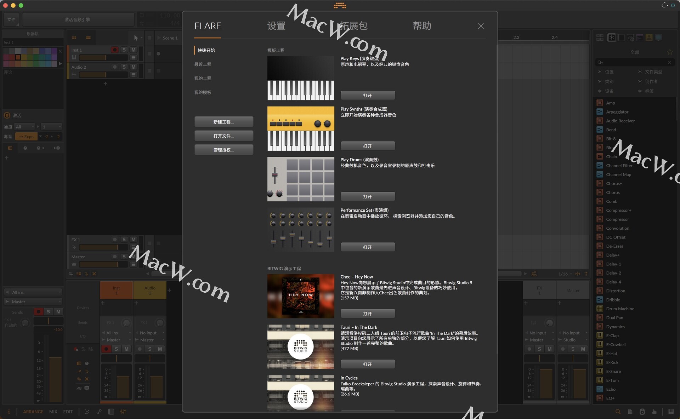680x419 pixels.
Task: Select 我的模板 in dashboard sidebar
Action: pyautogui.click(x=203, y=92)
